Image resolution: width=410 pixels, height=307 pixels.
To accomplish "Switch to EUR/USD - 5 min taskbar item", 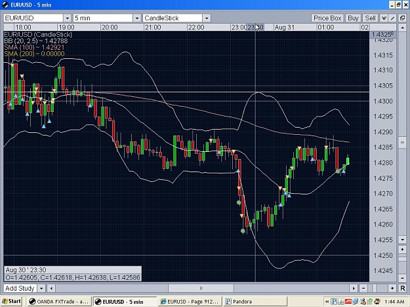I will coord(124,302).
